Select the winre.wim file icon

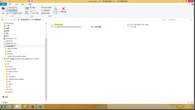pos(51,26)
